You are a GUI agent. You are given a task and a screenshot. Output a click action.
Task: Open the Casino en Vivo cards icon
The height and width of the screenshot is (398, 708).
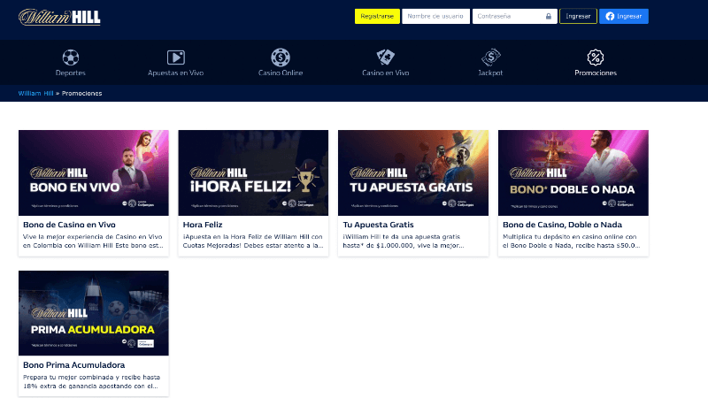click(x=386, y=57)
